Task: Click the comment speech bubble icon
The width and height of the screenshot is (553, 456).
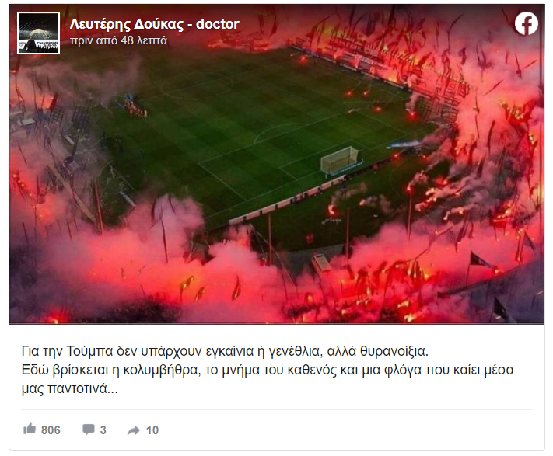Action: pyautogui.click(x=88, y=430)
